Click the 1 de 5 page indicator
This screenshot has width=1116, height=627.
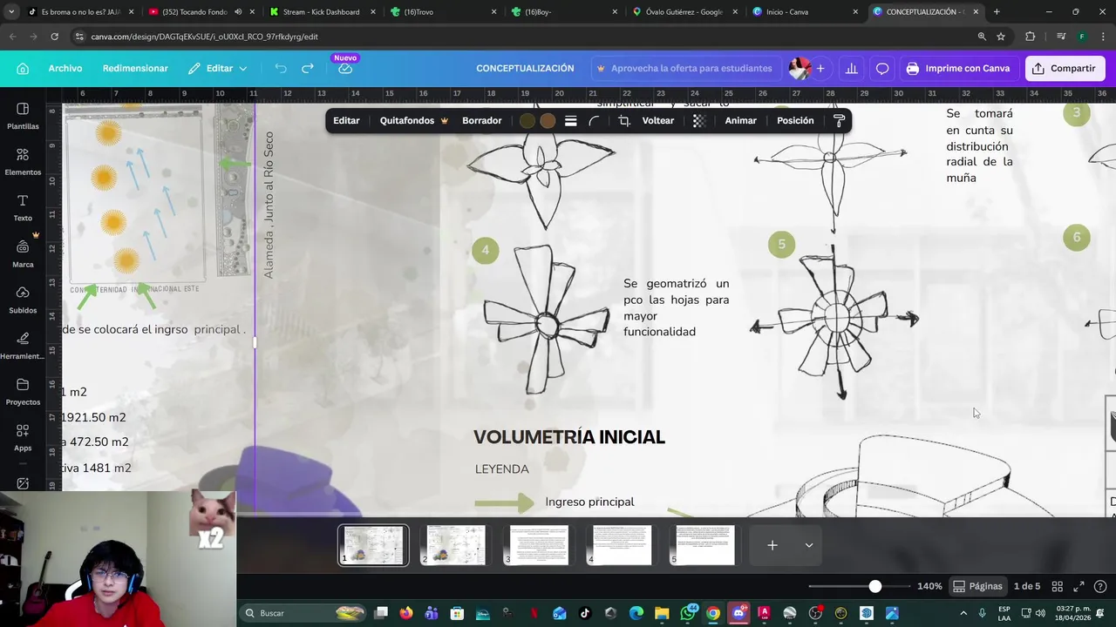(x=1027, y=586)
